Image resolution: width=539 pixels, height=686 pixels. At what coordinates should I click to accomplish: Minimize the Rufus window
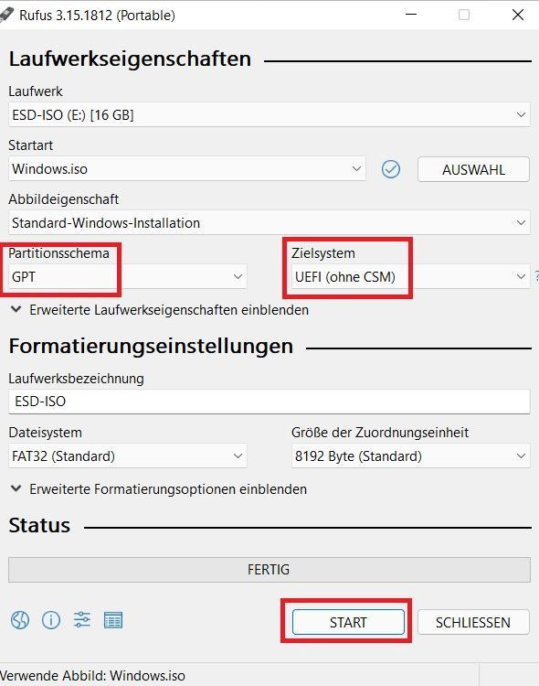(411, 15)
